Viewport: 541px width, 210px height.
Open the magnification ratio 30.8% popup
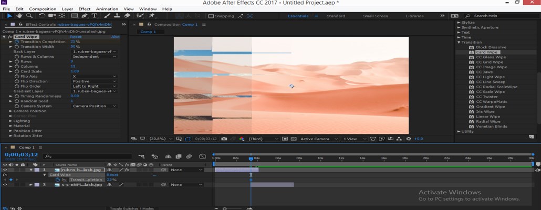tap(161, 139)
